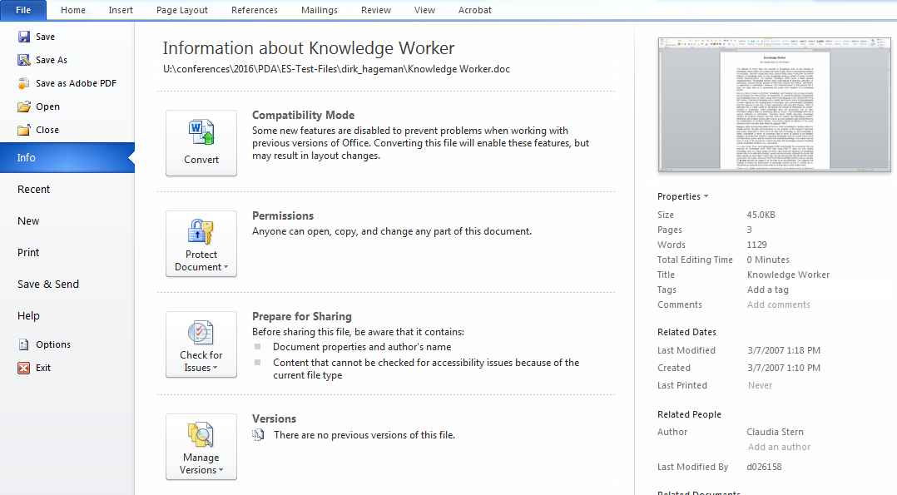Open the Manage Versions dropdown arrow
Image resolution: width=897 pixels, height=495 pixels.
[221, 470]
